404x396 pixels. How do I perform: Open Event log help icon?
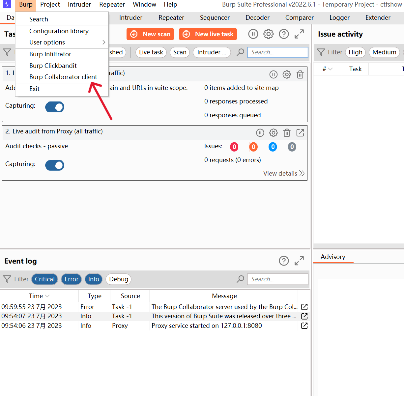(x=284, y=261)
